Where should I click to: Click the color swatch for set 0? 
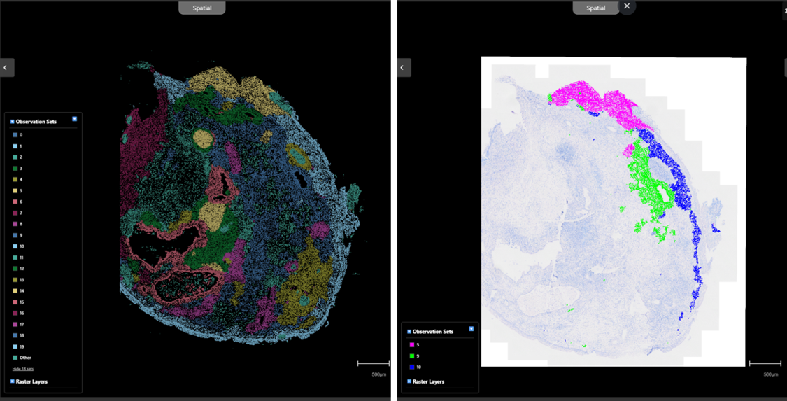click(15, 135)
